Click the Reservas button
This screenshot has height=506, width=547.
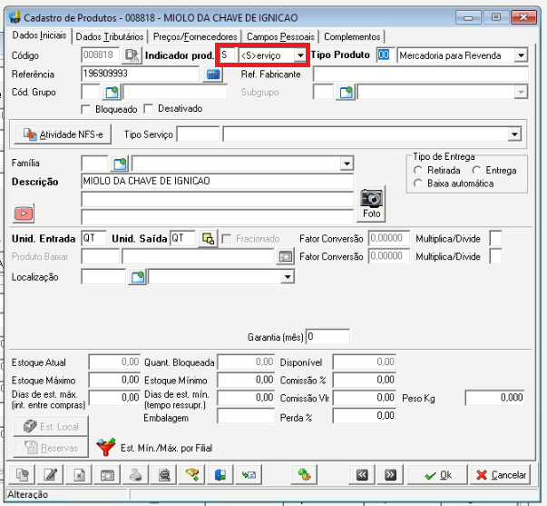coord(51,448)
